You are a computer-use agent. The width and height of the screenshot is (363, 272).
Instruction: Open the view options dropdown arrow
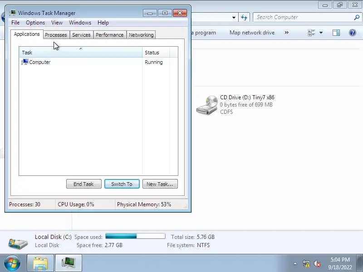pyautogui.click(x=321, y=33)
